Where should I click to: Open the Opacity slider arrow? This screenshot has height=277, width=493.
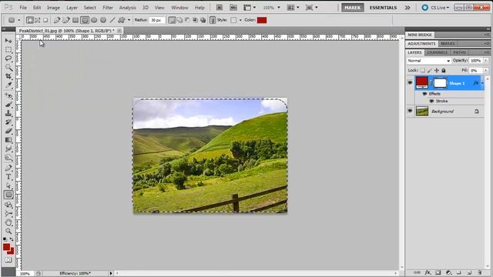click(486, 60)
